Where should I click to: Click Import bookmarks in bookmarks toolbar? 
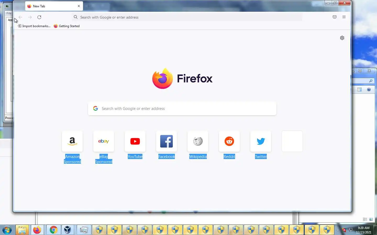point(34,26)
